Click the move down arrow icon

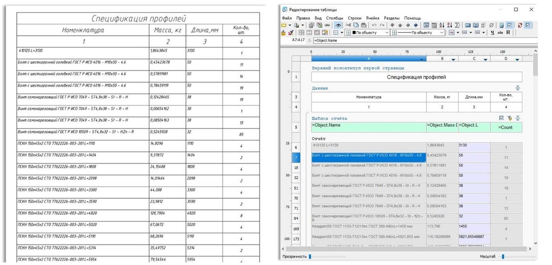point(392,25)
